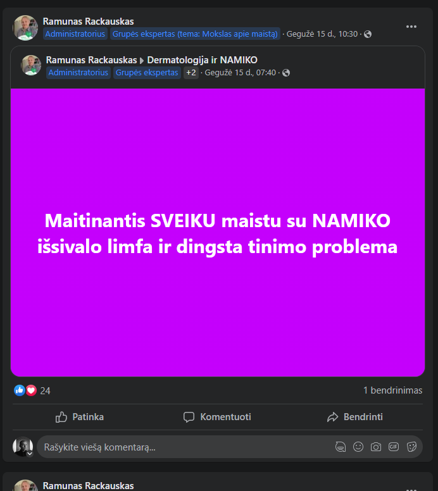Attach a photo using the camera icon
Screen dimensions: 438x491
[x=375, y=447]
